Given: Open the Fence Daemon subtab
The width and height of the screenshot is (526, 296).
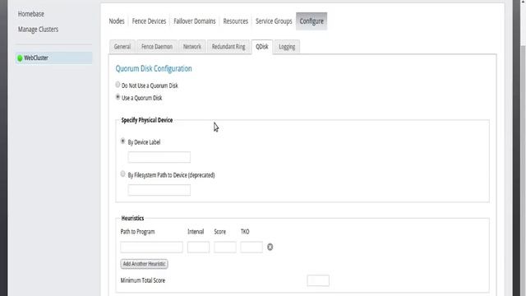Looking at the screenshot, I should [x=157, y=47].
